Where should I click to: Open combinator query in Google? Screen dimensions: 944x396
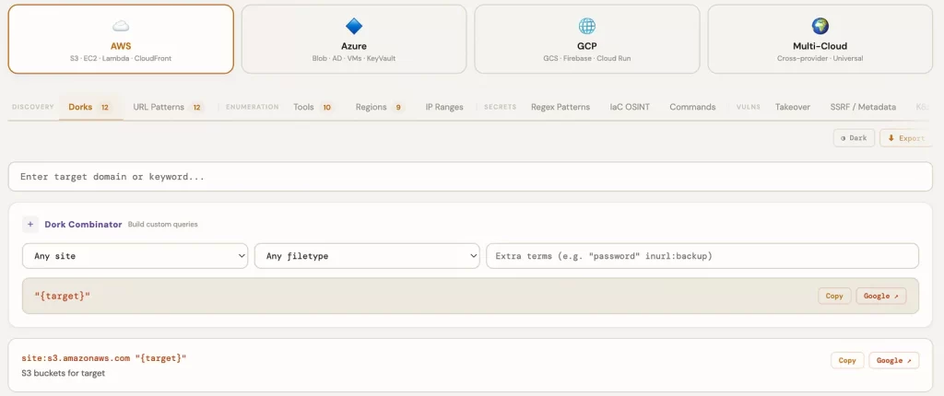tap(881, 297)
